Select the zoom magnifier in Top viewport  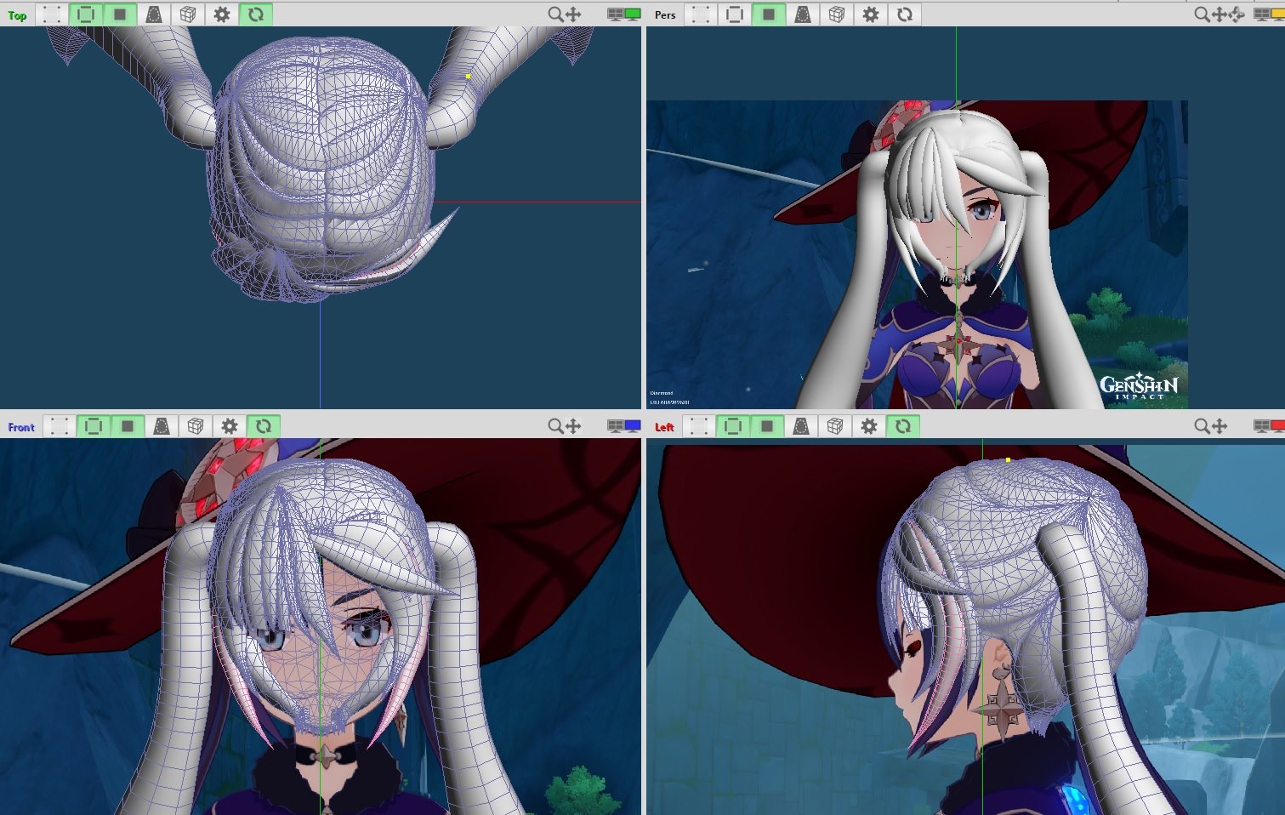tap(555, 14)
